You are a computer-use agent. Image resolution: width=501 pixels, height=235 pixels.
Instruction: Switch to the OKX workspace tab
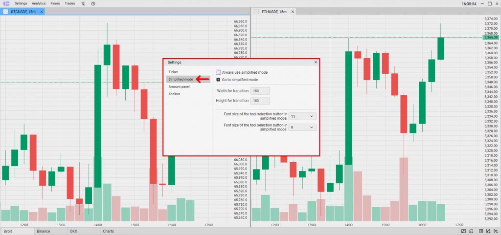pyautogui.click(x=83, y=231)
